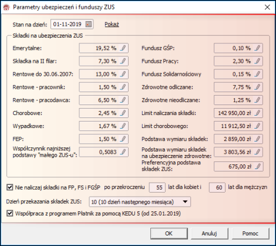
Task: Toggle Współpraca z programem Płatnik KEDU 5 checkbox
Action: pyautogui.click(x=10, y=213)
